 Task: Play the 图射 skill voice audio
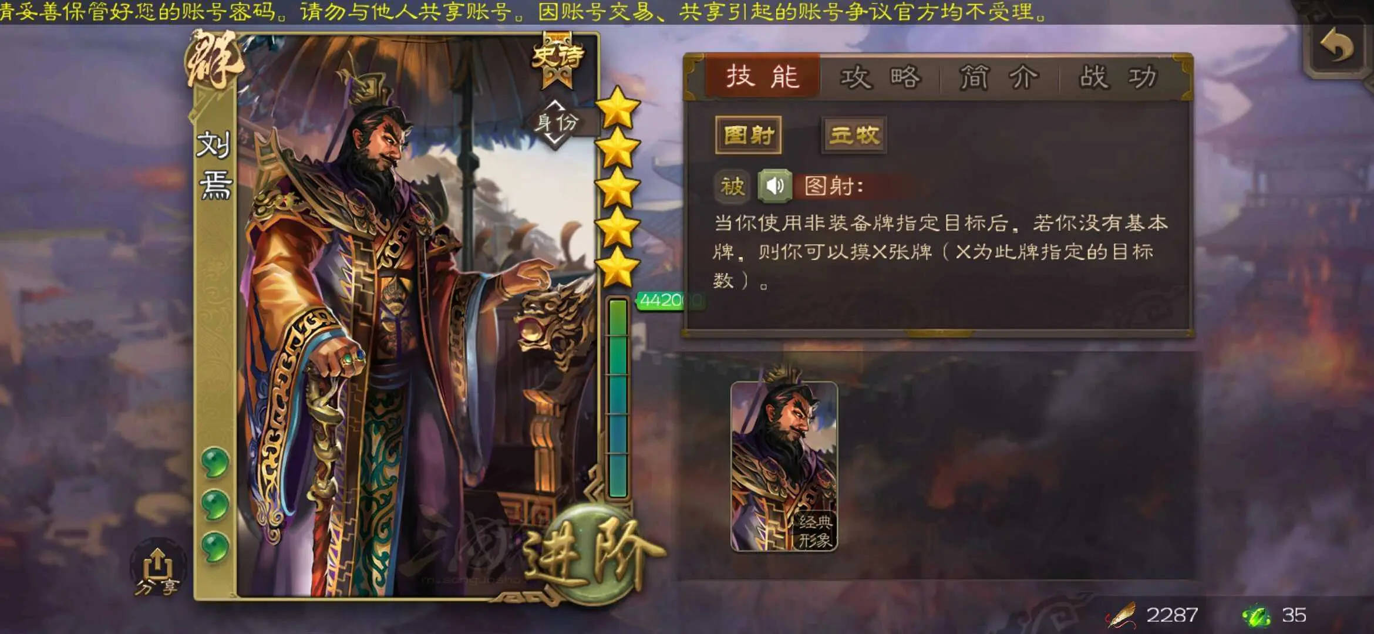click(x=775, y=186)
